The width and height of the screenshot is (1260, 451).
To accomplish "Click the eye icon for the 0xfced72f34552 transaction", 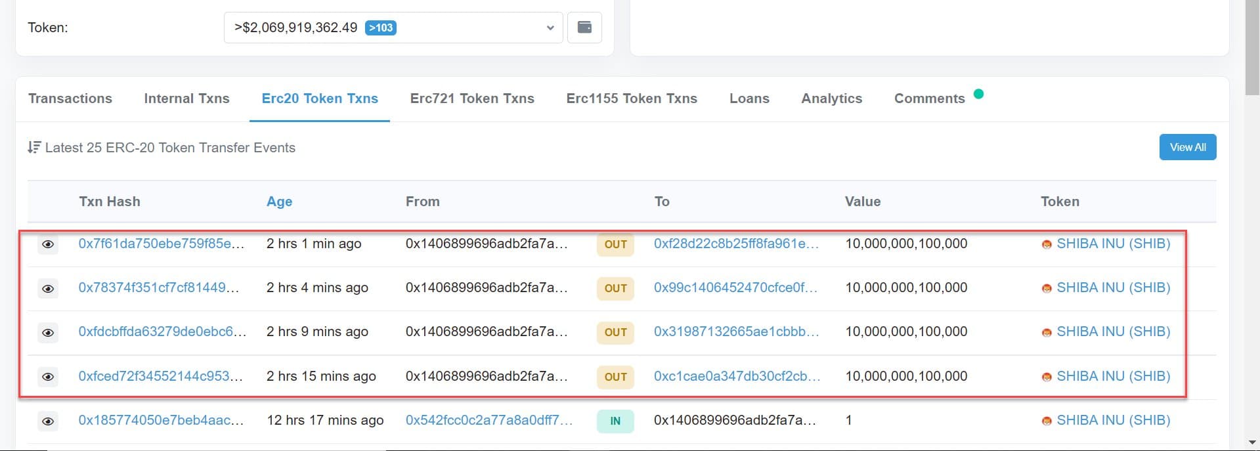I will pyautogui.click(x=48, y=377).
